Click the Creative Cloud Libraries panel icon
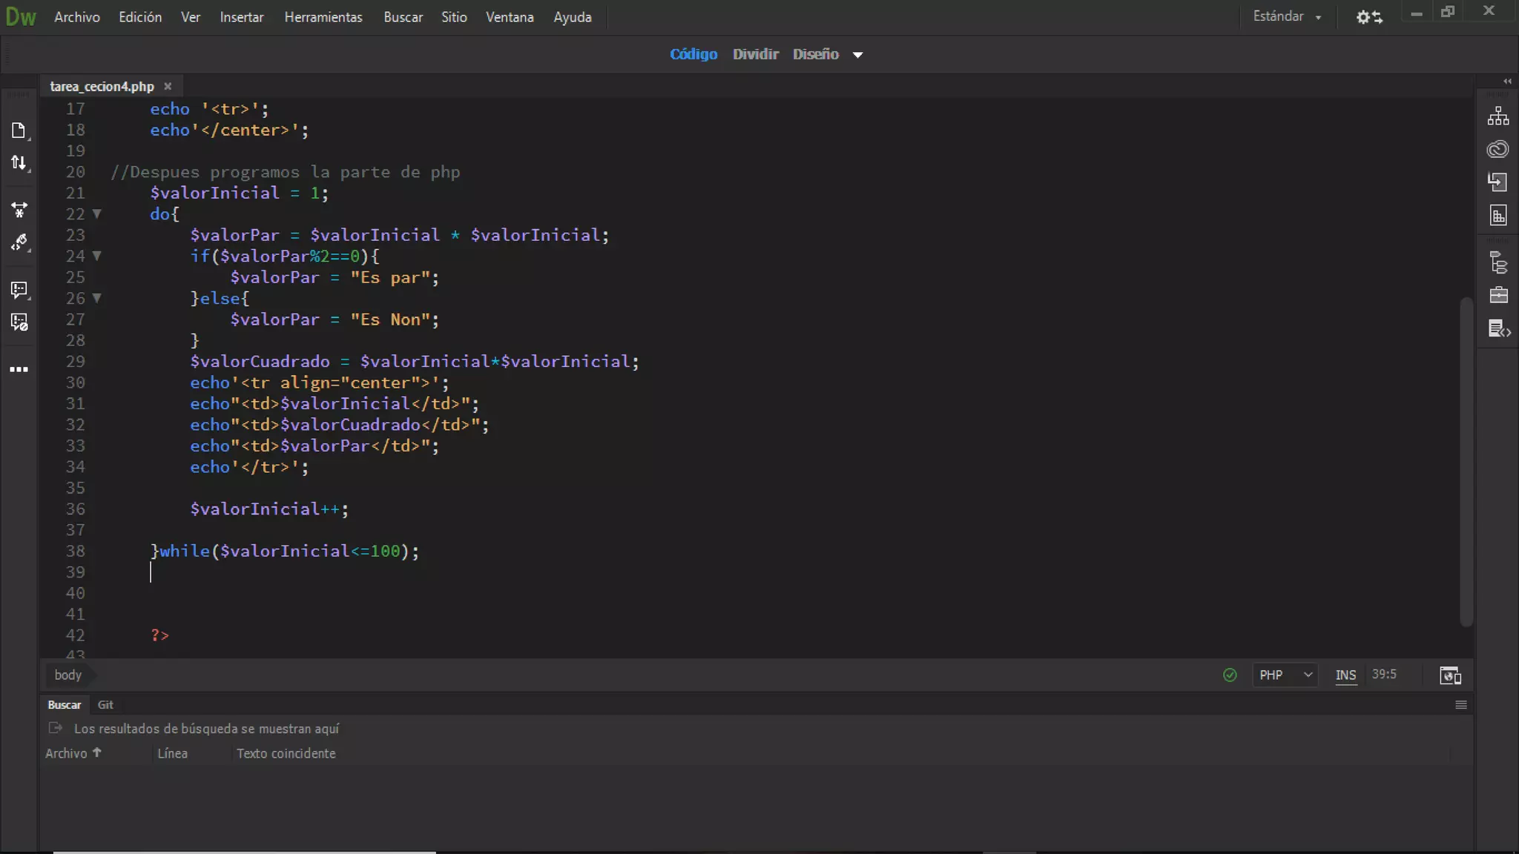The height and width of the screenshot is (854, 1519). point(1497,150)
